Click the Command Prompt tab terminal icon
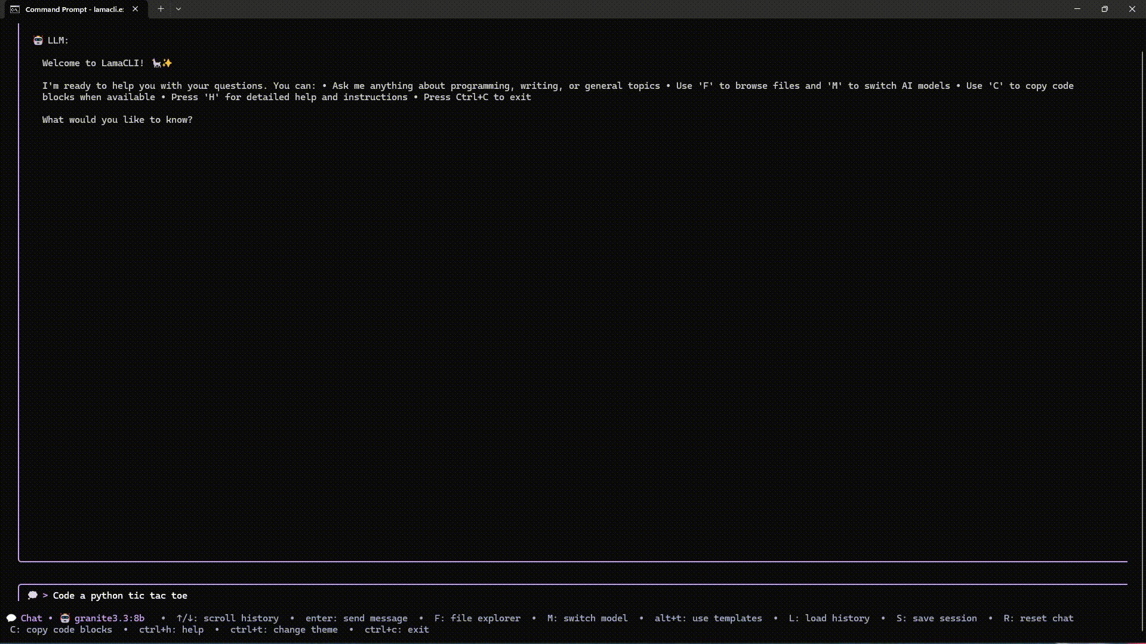Screen dimensions: 1146x644 (x=15, y=10)
